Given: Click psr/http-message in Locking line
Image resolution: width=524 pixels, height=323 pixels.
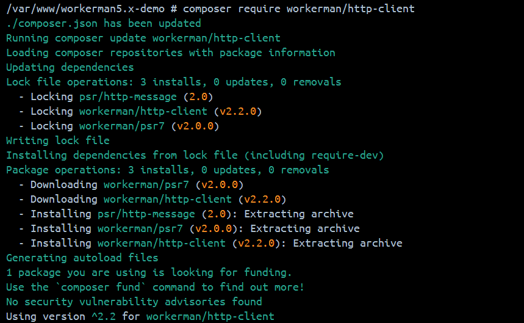Looking at the screenshot, I should pyautogui.click(x=127, y=96).
